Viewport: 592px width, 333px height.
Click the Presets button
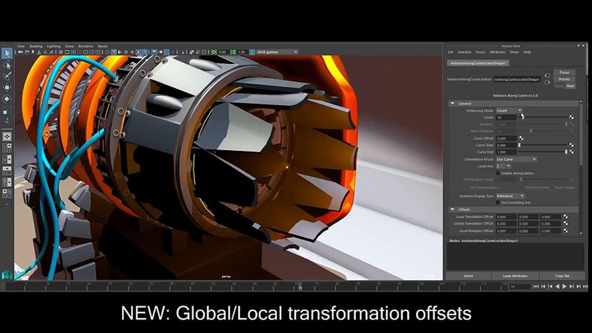(564, 79)
